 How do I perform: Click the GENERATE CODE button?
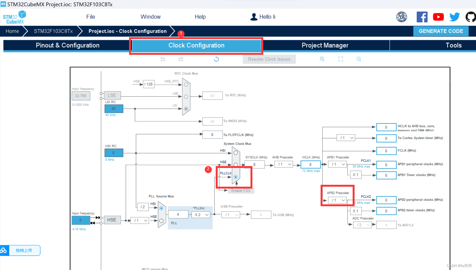tap(441, 31)
